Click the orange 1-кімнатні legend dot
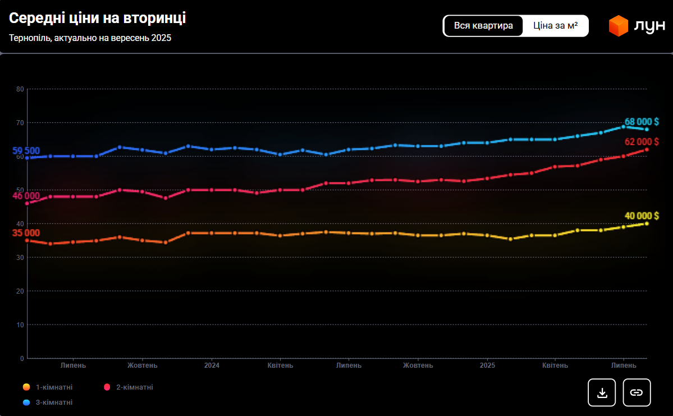The width and height of the screenshot is (673, 416). point(26,387)
